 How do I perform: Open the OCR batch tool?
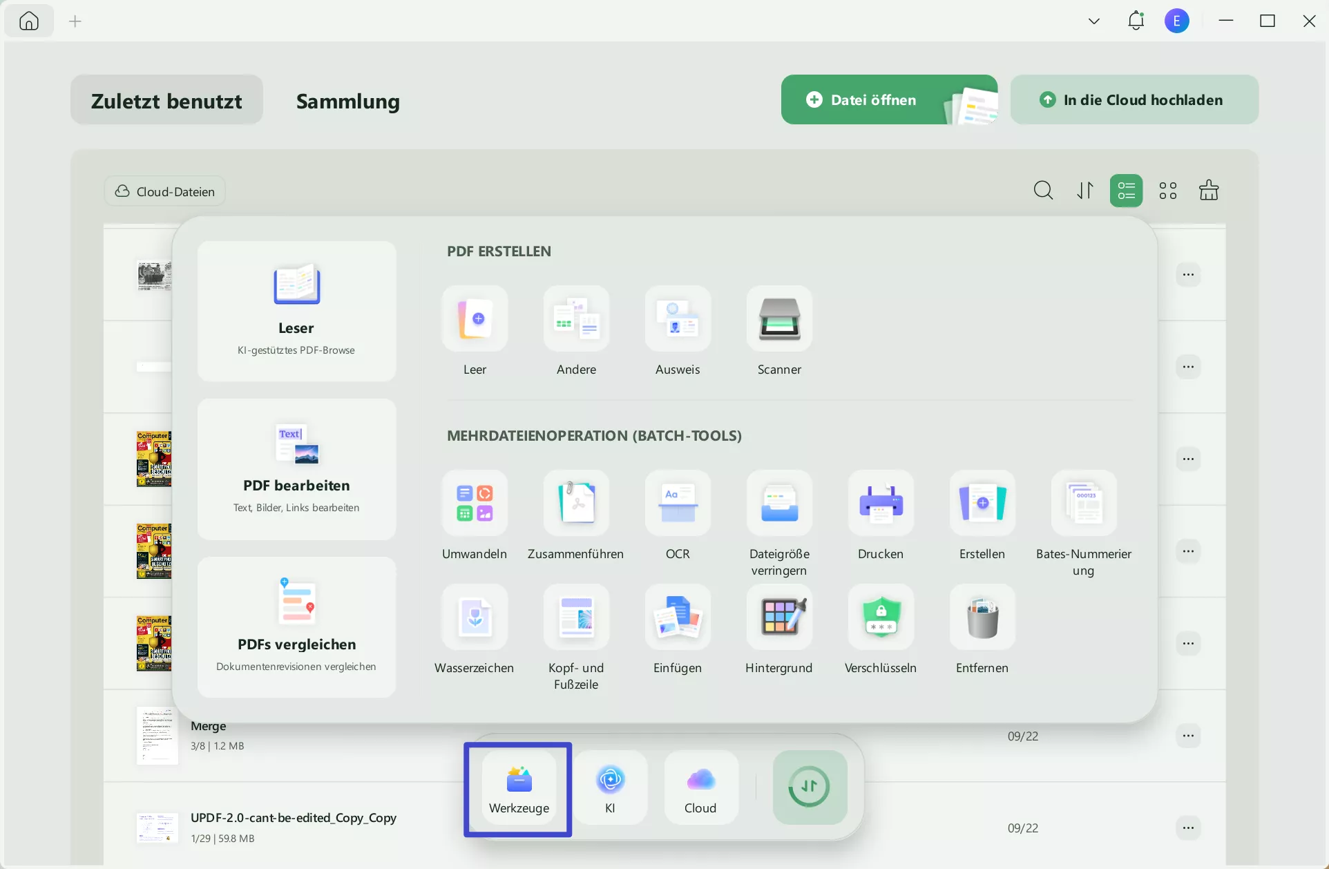coord(678,504)
